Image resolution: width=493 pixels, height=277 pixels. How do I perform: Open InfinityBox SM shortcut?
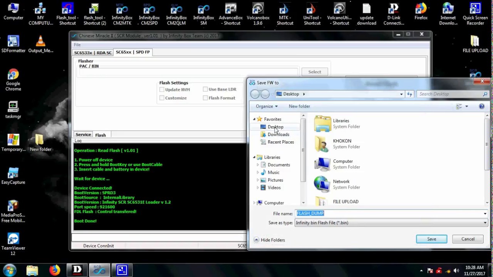click(x=203, y=15)
